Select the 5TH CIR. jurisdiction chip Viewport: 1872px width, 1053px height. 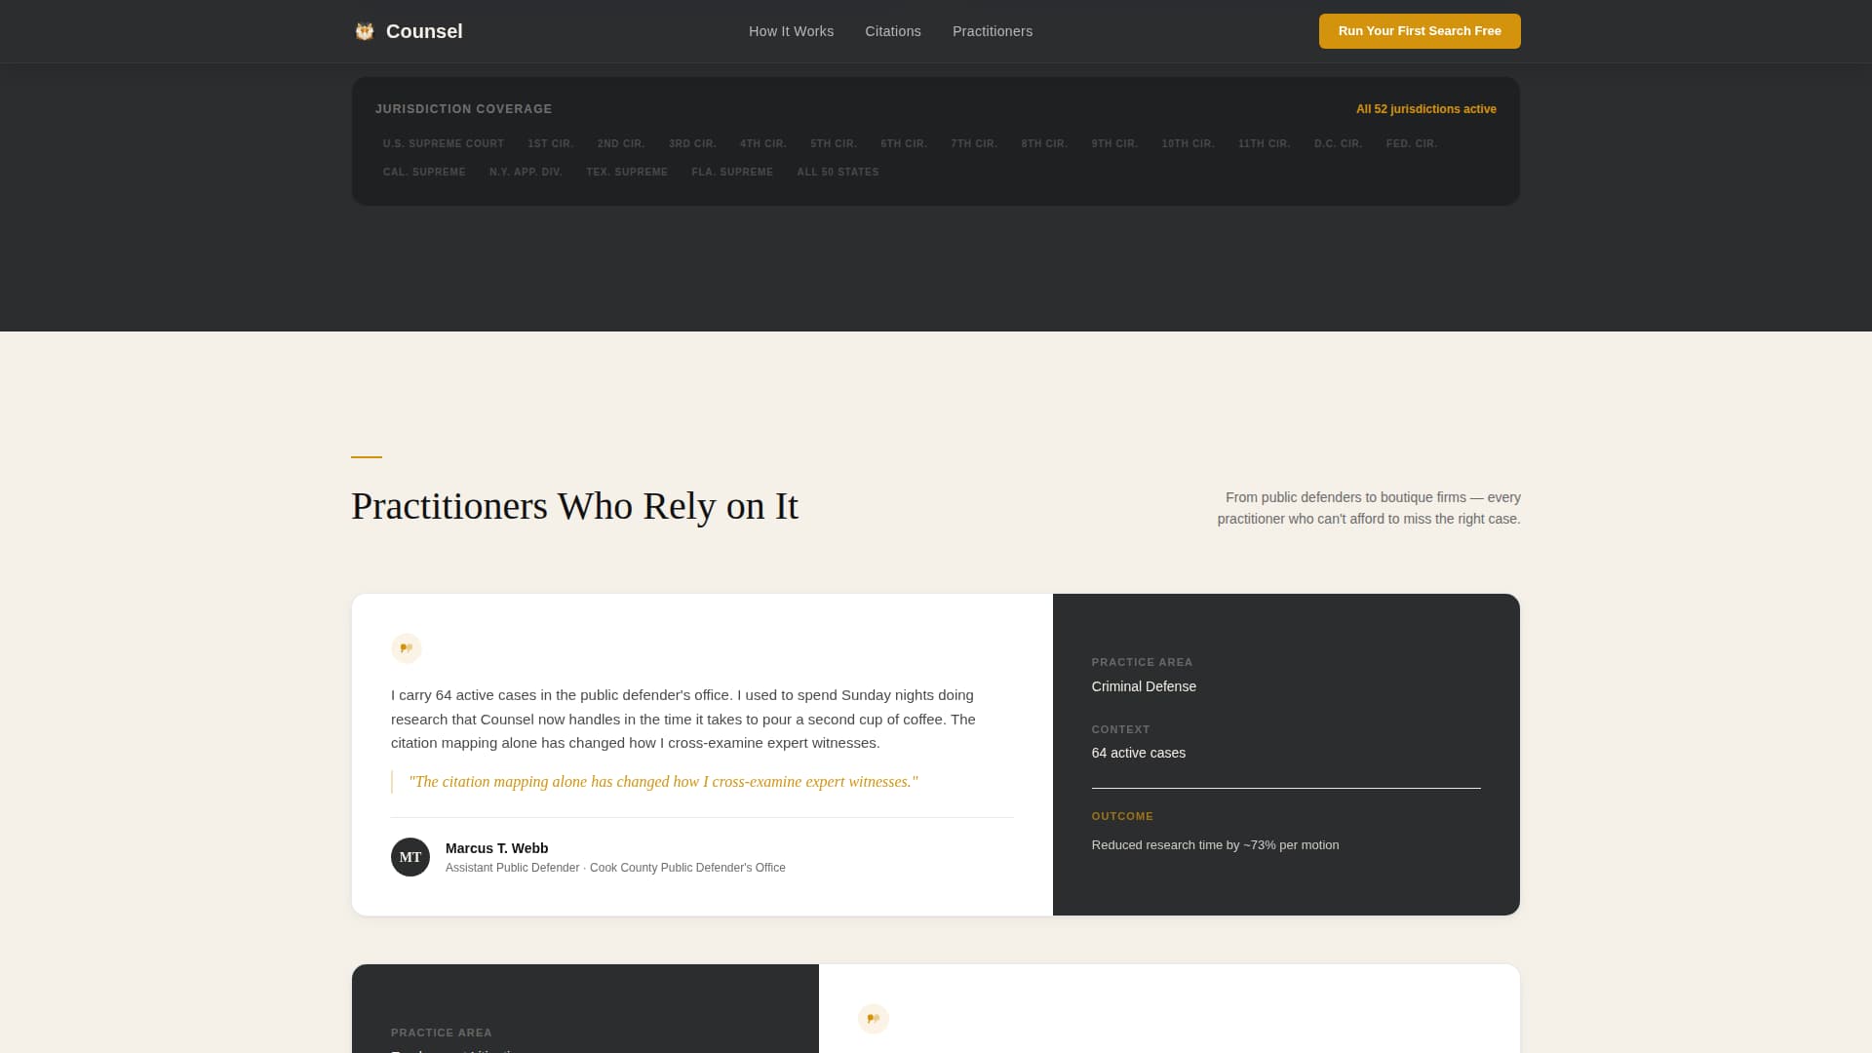(x=833, y=143)
